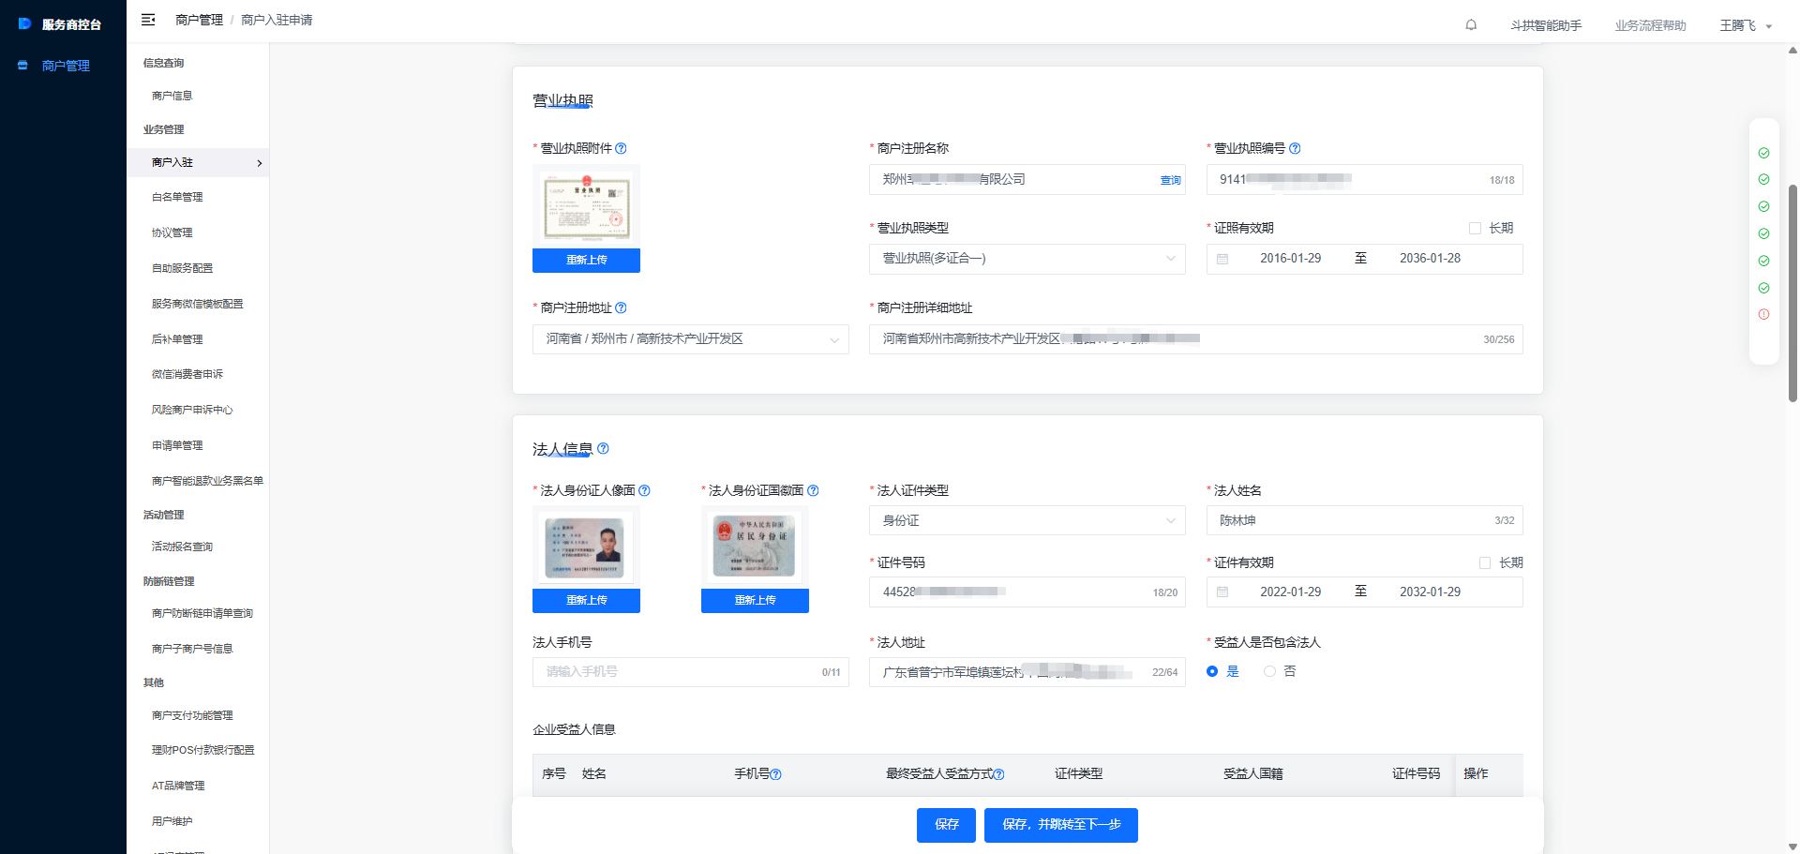Viewport: 1800px width, 854px height.
Task: Click the ID card emblem side thumbnail
Action: 755,547
